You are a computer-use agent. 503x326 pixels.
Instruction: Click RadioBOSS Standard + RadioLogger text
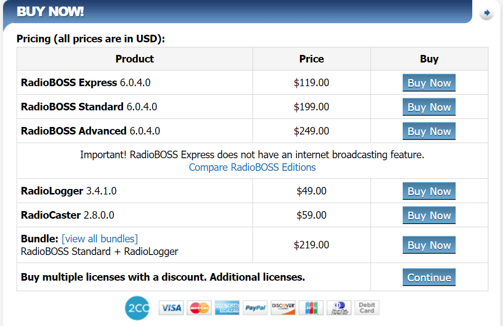99,251
